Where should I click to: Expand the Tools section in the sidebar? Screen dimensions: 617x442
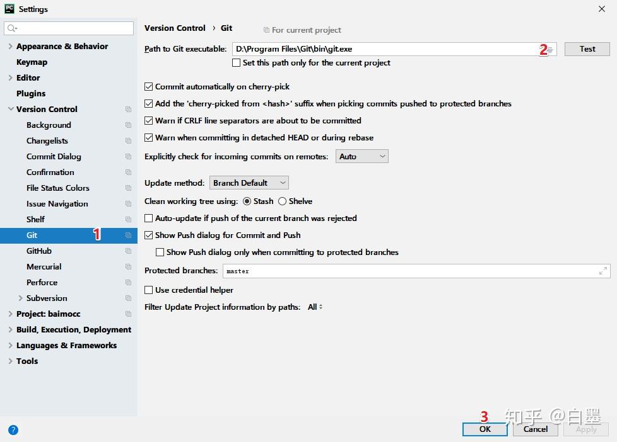pos(9,361)
